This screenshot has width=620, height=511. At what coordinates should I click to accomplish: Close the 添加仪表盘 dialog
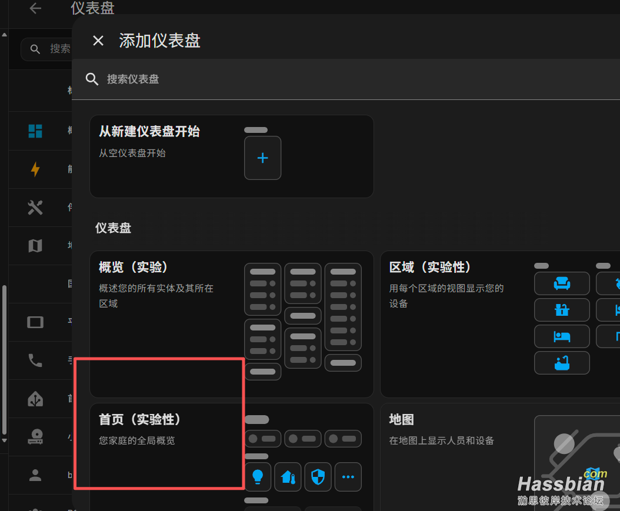coord(98,41)
